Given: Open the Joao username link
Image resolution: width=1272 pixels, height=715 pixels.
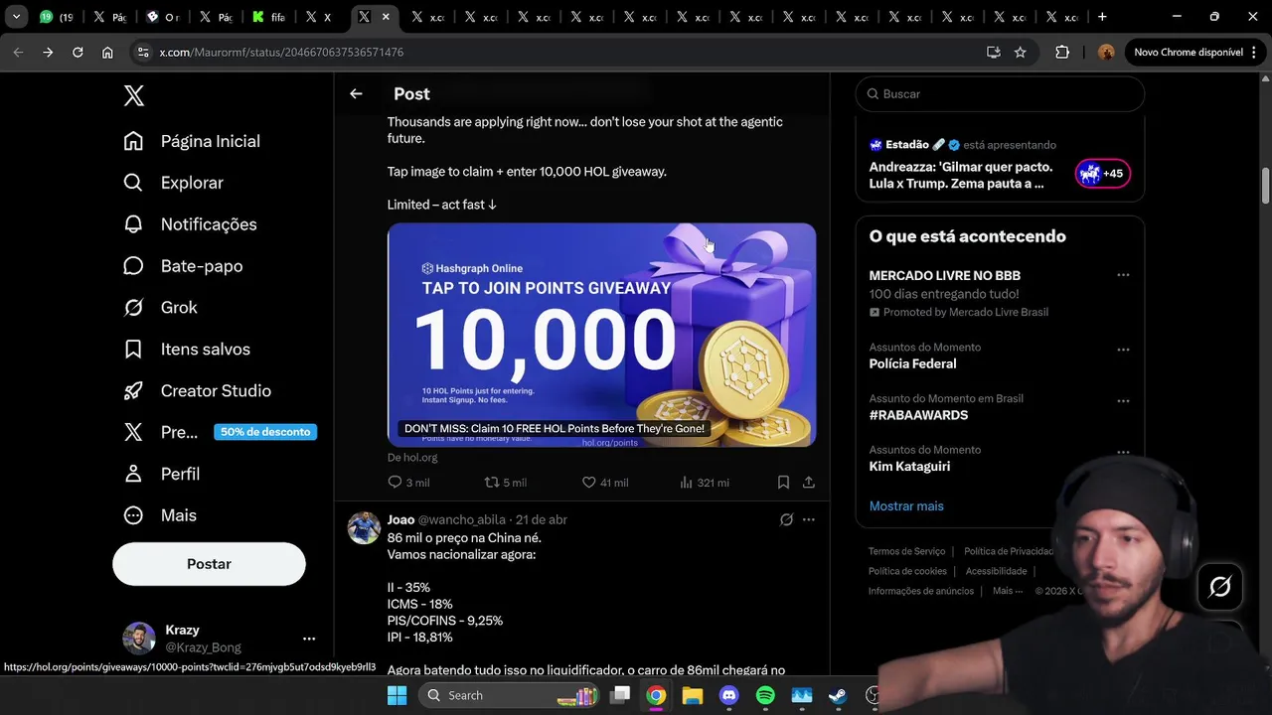Looking at the screenshot, I should [462, 519].
